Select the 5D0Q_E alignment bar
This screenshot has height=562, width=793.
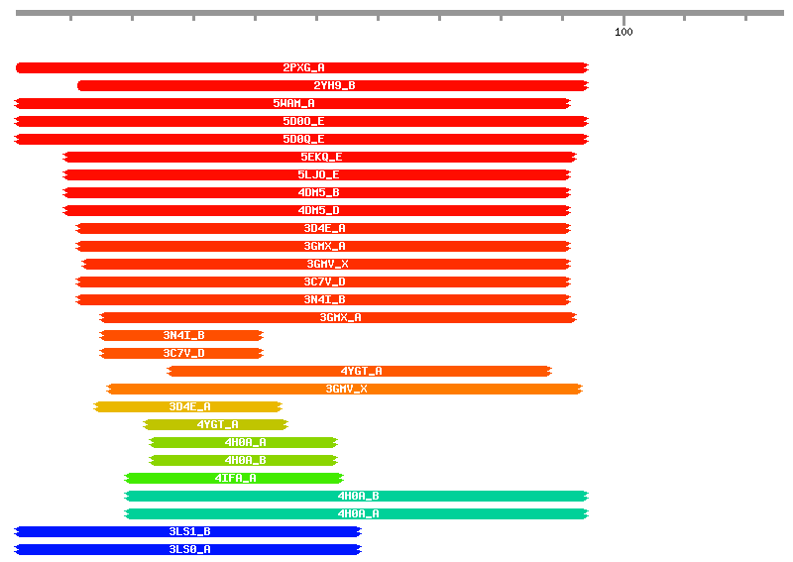point(301,139)
